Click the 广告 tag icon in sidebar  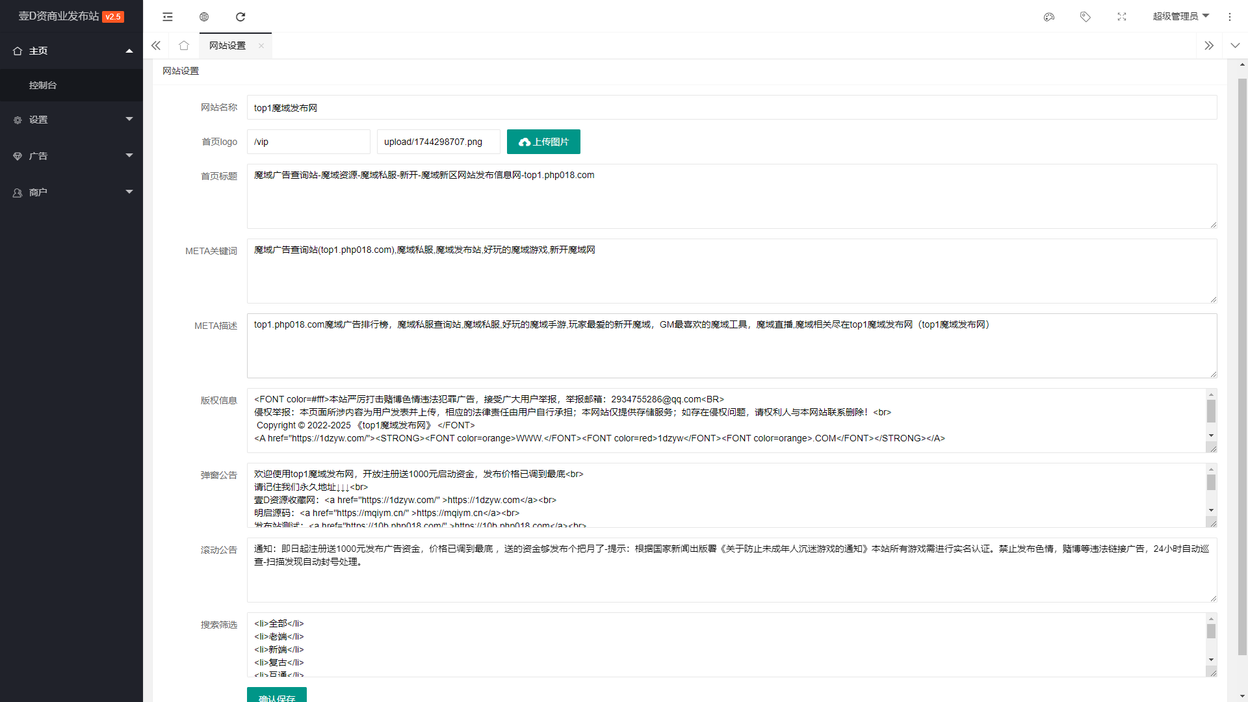(x=18, y=156)
